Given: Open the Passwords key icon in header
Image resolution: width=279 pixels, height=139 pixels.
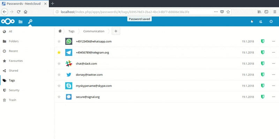Looking at the screenshot, I should pyautogui.click(x=30, y=22).
